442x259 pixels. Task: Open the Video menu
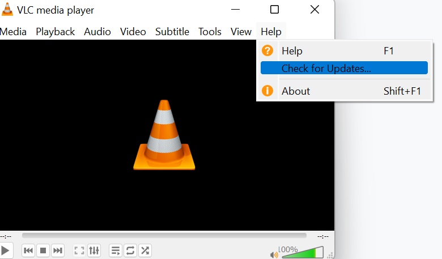pos(133,32)
